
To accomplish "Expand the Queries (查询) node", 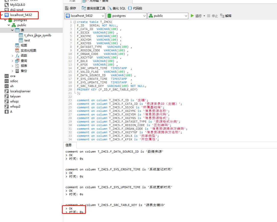I will pyautogui.click(x=12, y=61).
